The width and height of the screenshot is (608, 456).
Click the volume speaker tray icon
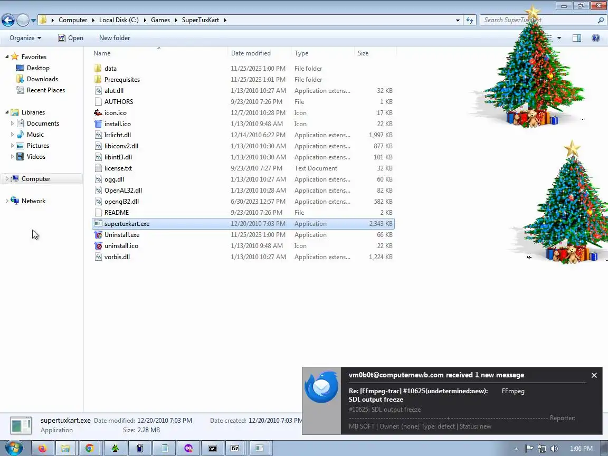coord(554,449)
